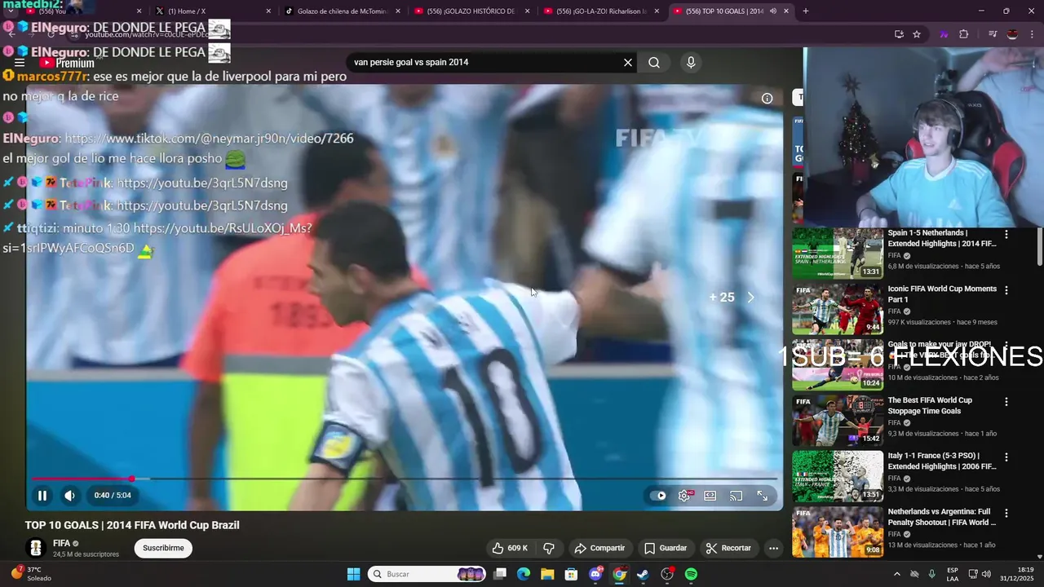Open the weather widget 37°C Soleado
1044x587 pixels.
point(33,574)
